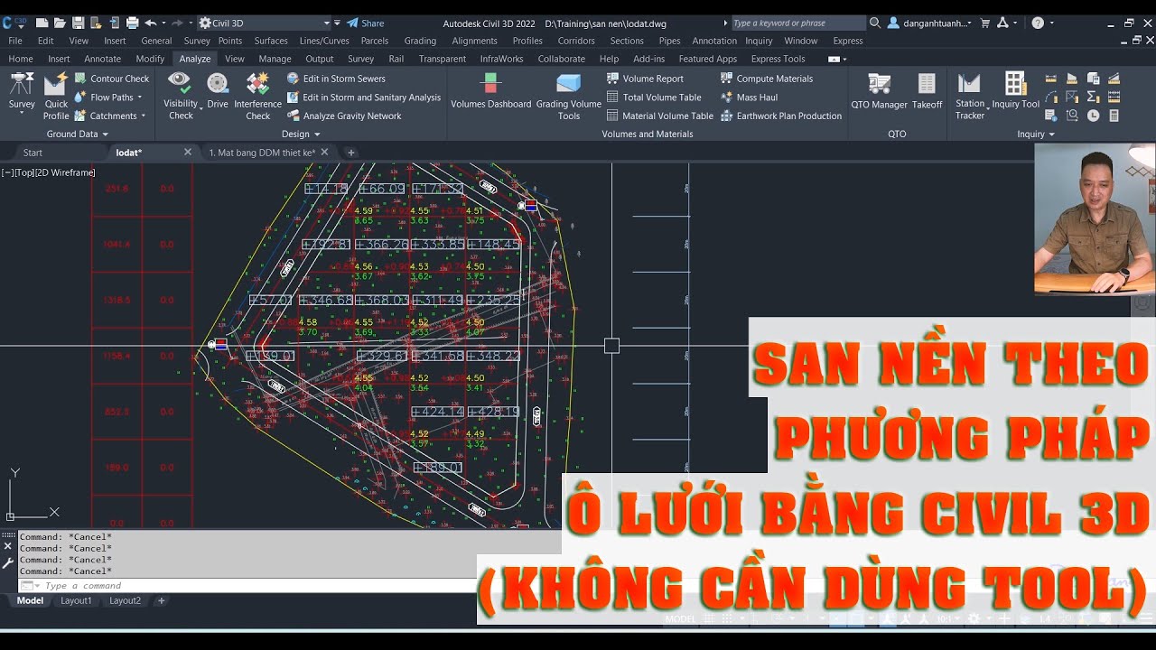Add a new layout with plus button
1156x650 pixels.
tap(162, 600)
